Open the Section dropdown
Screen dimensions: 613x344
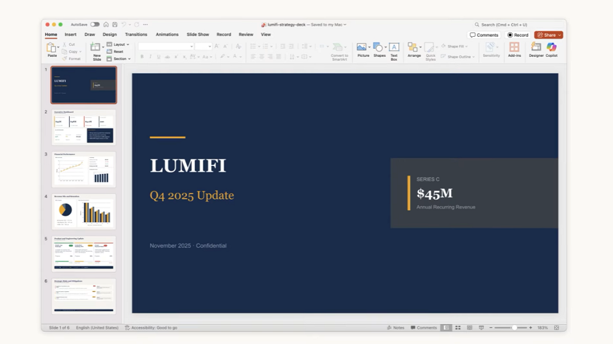(x=120, y=59)
